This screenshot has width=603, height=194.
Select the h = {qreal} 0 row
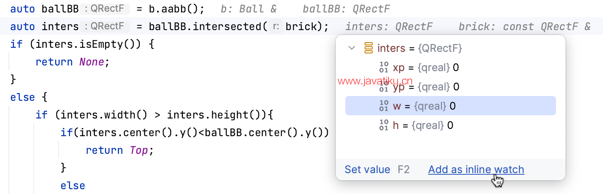(450, 125)
